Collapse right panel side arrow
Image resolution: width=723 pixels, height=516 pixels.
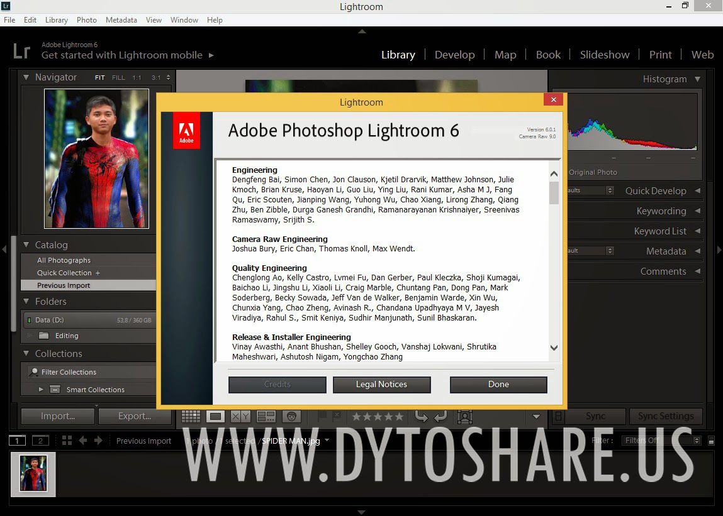[x=719, y=250]
